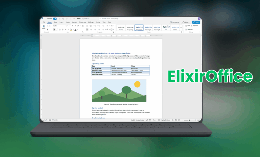Viewport: 260px width, 157px height.
Task: Select the Heading 2 style
Action: (x=148, y=28)
